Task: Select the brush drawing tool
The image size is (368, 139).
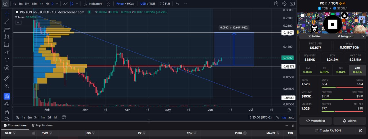Action: coord(7,52)
